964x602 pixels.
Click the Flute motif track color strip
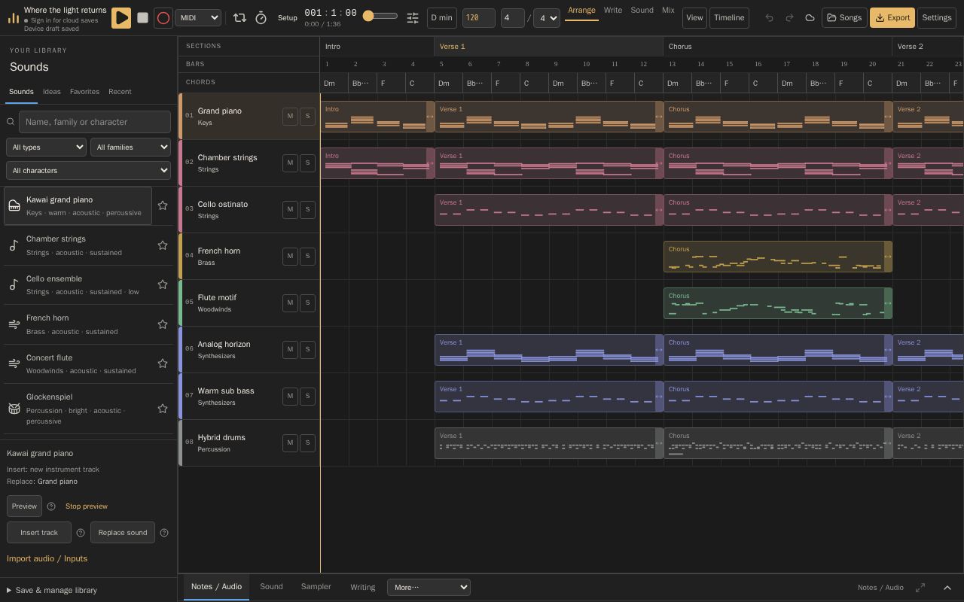[180, 303]
